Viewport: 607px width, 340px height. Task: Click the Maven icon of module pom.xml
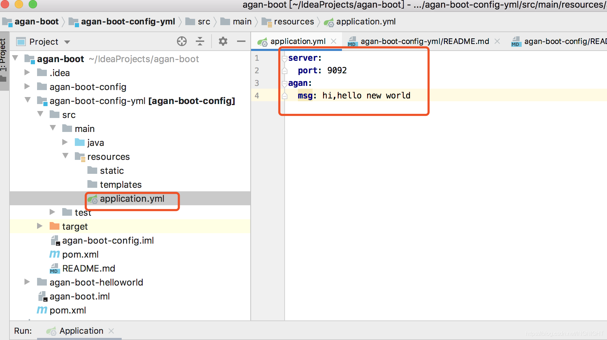[x=55, y=254]
